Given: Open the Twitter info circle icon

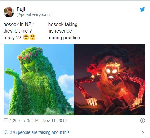Looking at the screenshot, I should point(143,121).
